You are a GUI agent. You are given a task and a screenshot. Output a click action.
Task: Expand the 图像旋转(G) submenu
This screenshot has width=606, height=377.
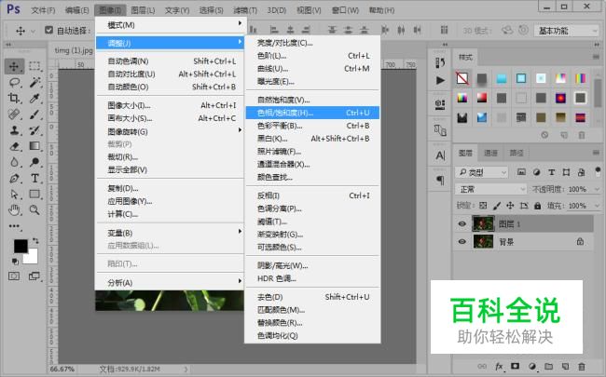170,131
